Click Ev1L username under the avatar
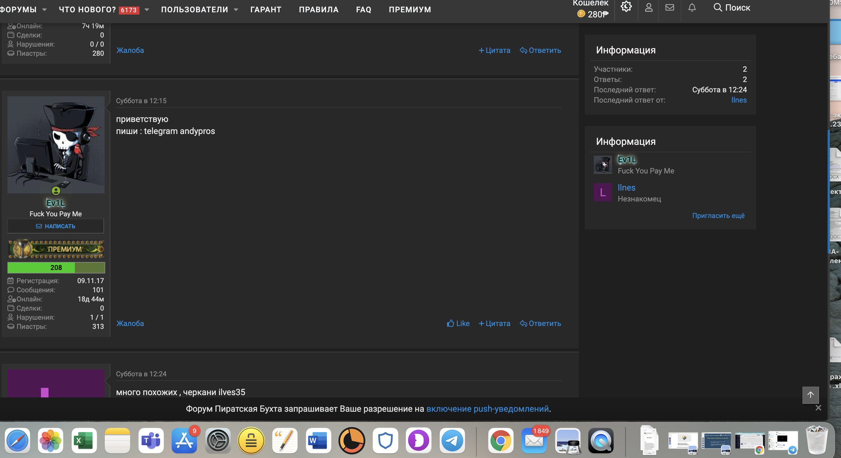 (x=55, y=203)
